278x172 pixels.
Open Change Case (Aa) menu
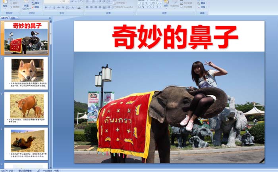(73, 8)
